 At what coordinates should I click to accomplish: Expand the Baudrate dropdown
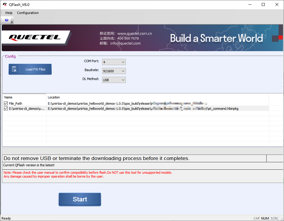point(123,71)
